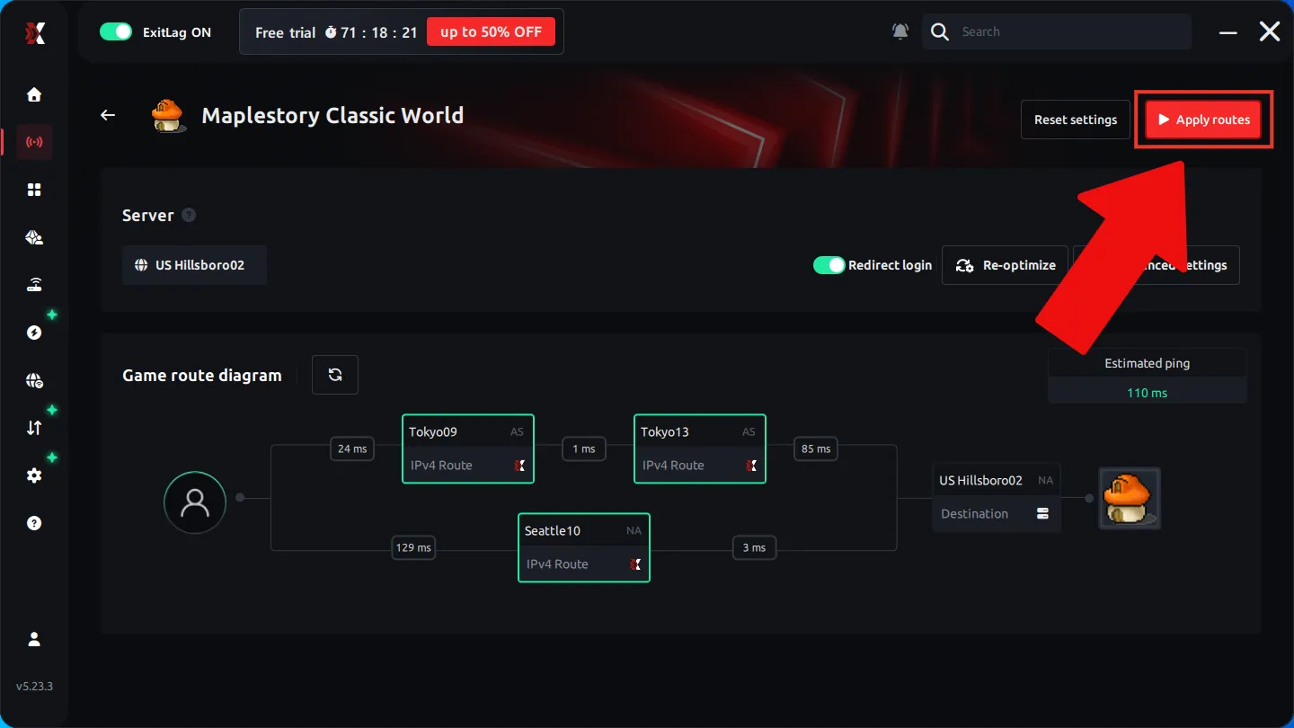Open the four-squares grid sidebar icon

pyautogui.click(x=34, y=190)
